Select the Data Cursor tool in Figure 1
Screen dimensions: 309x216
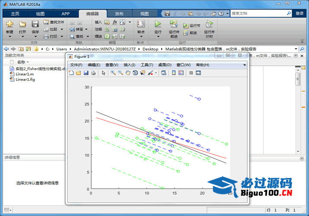(x=143, y=73)
